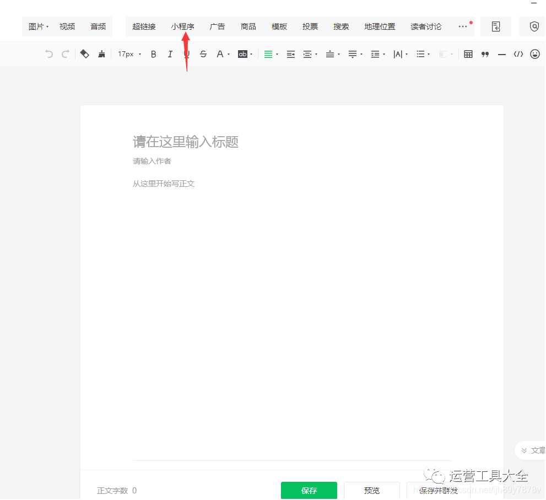Insert a table
Viewport: 546px width, 500px height.
click(468, 53)
